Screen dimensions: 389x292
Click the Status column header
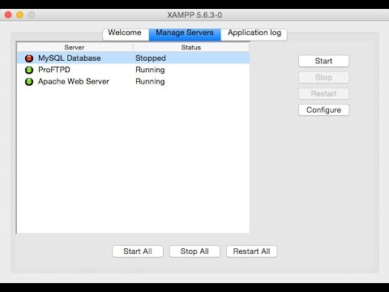click(x=191, y=47)
